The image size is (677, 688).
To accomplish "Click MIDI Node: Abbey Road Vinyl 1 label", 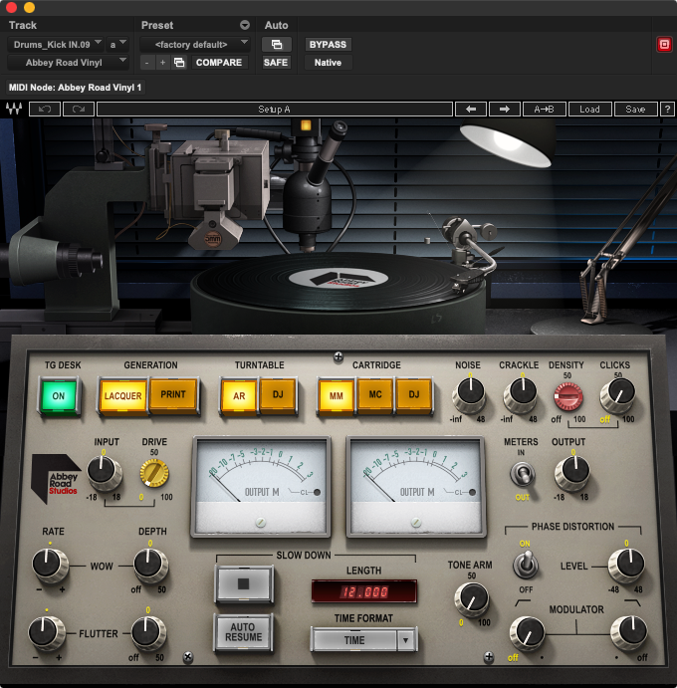I will pos(75,88).
